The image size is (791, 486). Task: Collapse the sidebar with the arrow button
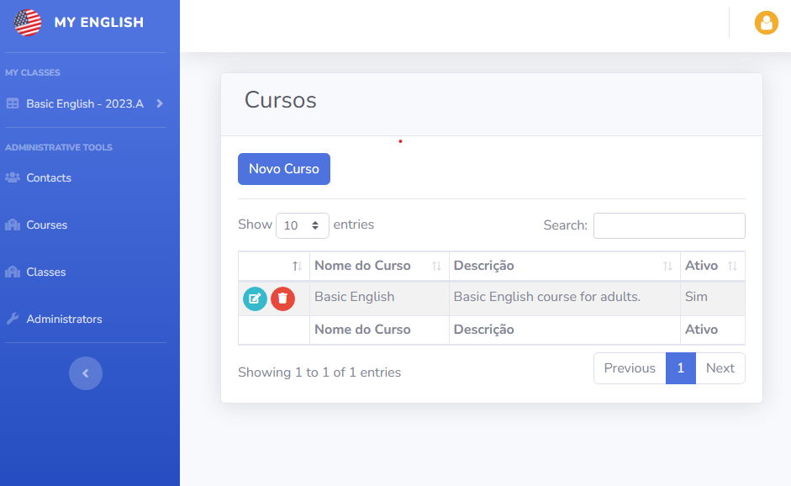tap(86, 373)
